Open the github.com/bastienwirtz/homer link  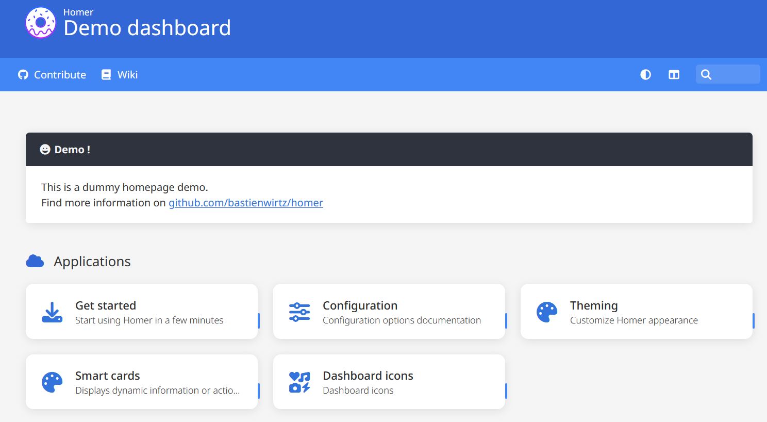point(246,203)
